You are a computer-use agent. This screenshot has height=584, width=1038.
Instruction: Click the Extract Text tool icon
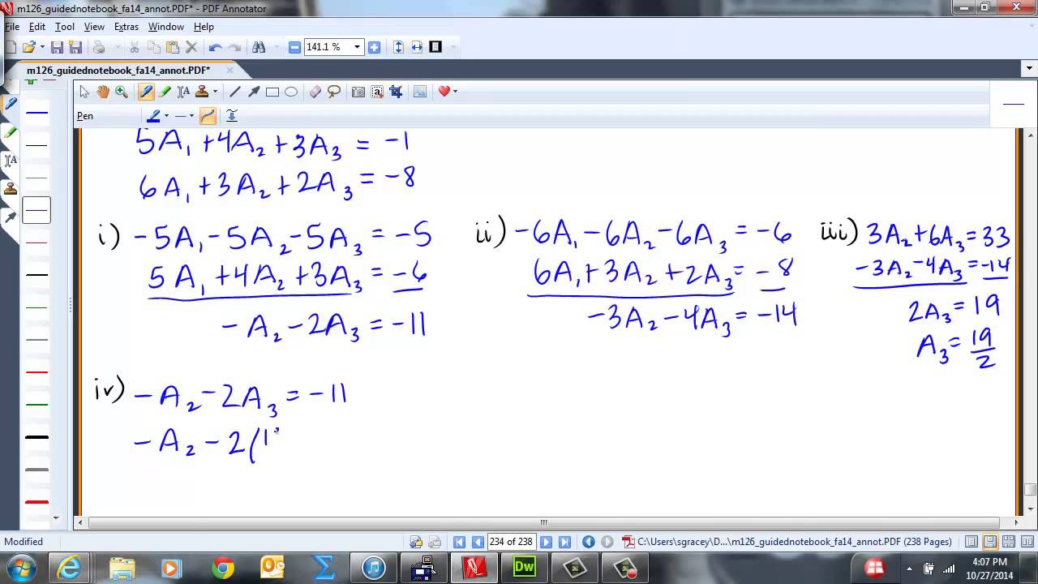377,92
